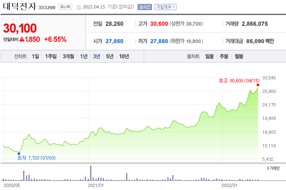
Task: Click the blue 최저 low marker dot
Action: click(x=19, y=153)
